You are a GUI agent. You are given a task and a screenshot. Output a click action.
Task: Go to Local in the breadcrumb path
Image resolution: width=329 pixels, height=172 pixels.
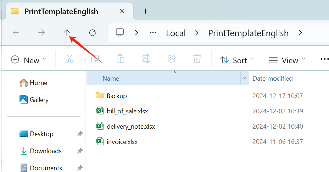point(175,33)
